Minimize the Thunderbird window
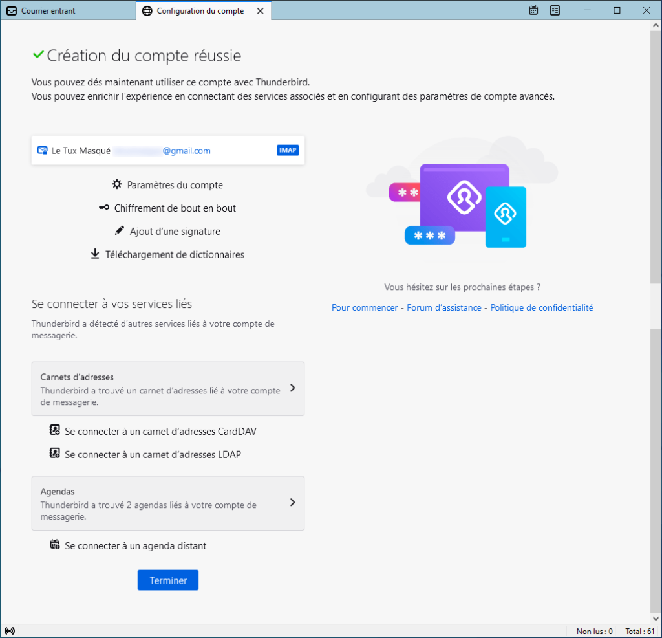The image size is (662, 638). tap(587, 10)
